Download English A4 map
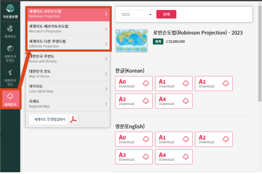Screen dimensions: 262x174 (174, 157)
